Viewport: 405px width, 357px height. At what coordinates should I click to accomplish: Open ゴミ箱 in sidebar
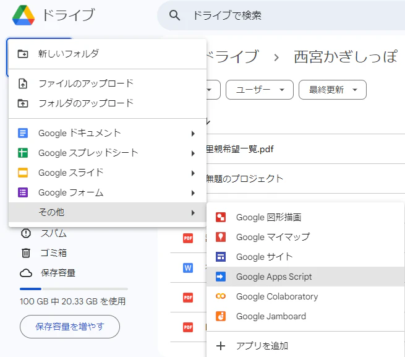(54, 253)
